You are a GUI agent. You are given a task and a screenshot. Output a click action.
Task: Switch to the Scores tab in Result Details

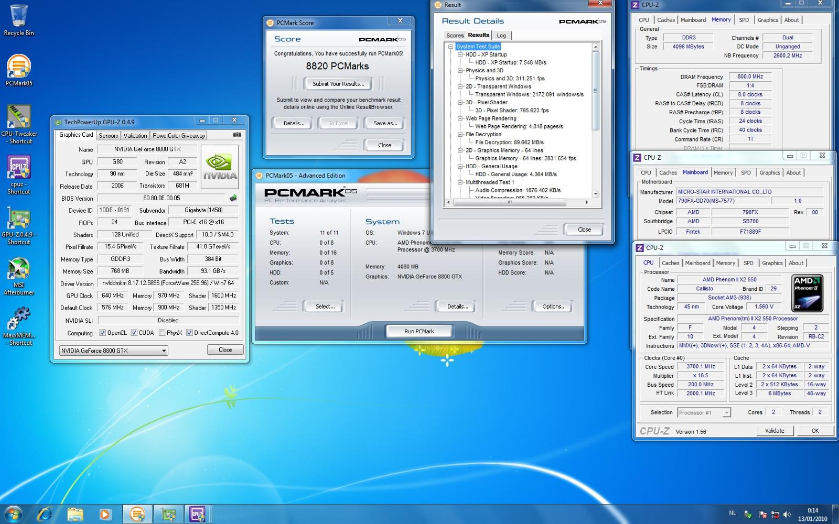455,36
